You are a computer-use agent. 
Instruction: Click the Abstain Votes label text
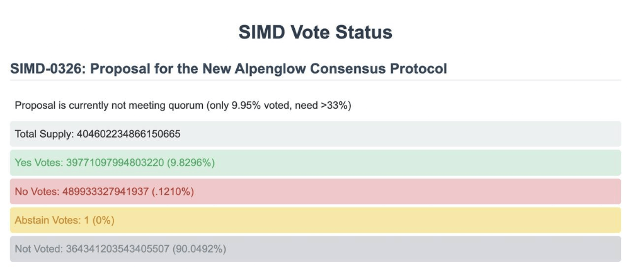coord(44,221)
